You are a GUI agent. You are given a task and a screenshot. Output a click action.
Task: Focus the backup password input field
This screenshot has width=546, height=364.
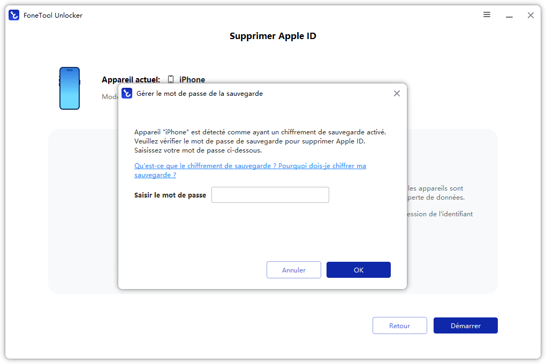click(x=270, y=195)
